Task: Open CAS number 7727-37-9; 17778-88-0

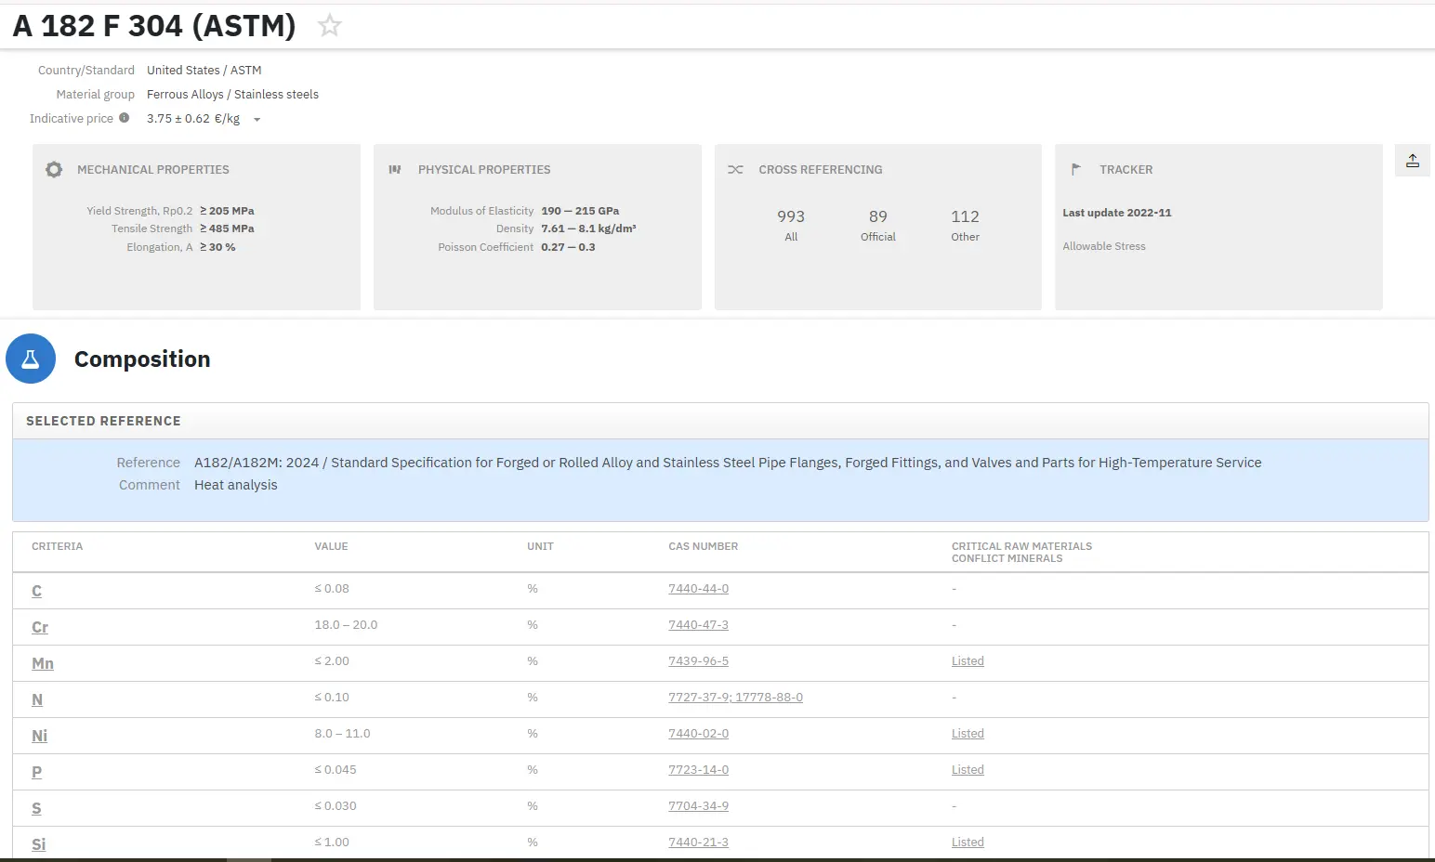Action: tap(735, 698)
